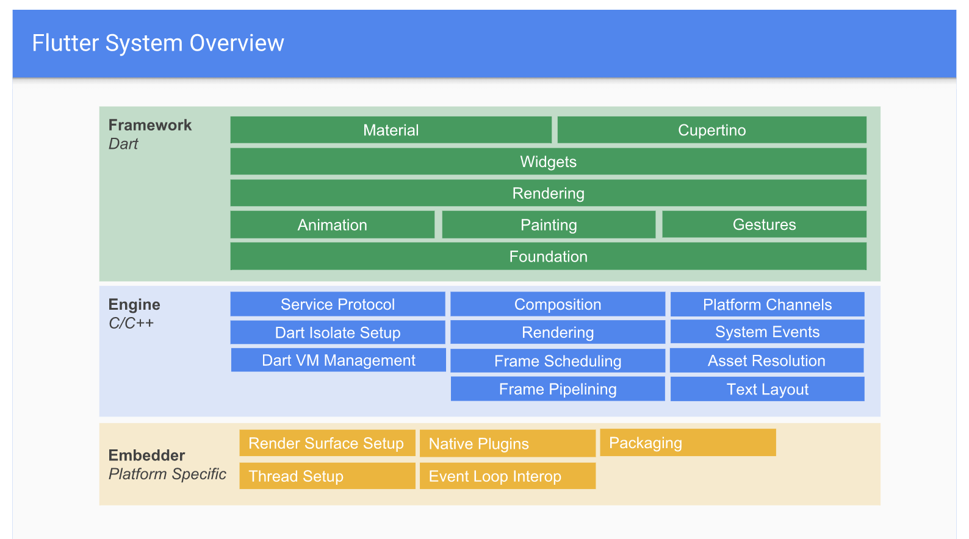Select the Frame Pipelining block
969x539 pixels.
(x=558, y=389)
